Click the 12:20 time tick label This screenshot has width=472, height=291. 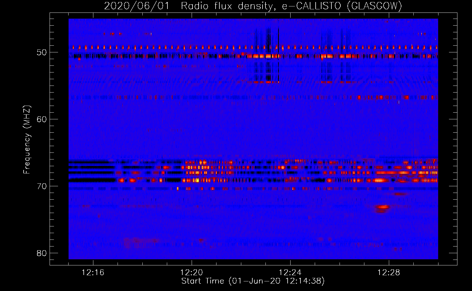(192, 272)
